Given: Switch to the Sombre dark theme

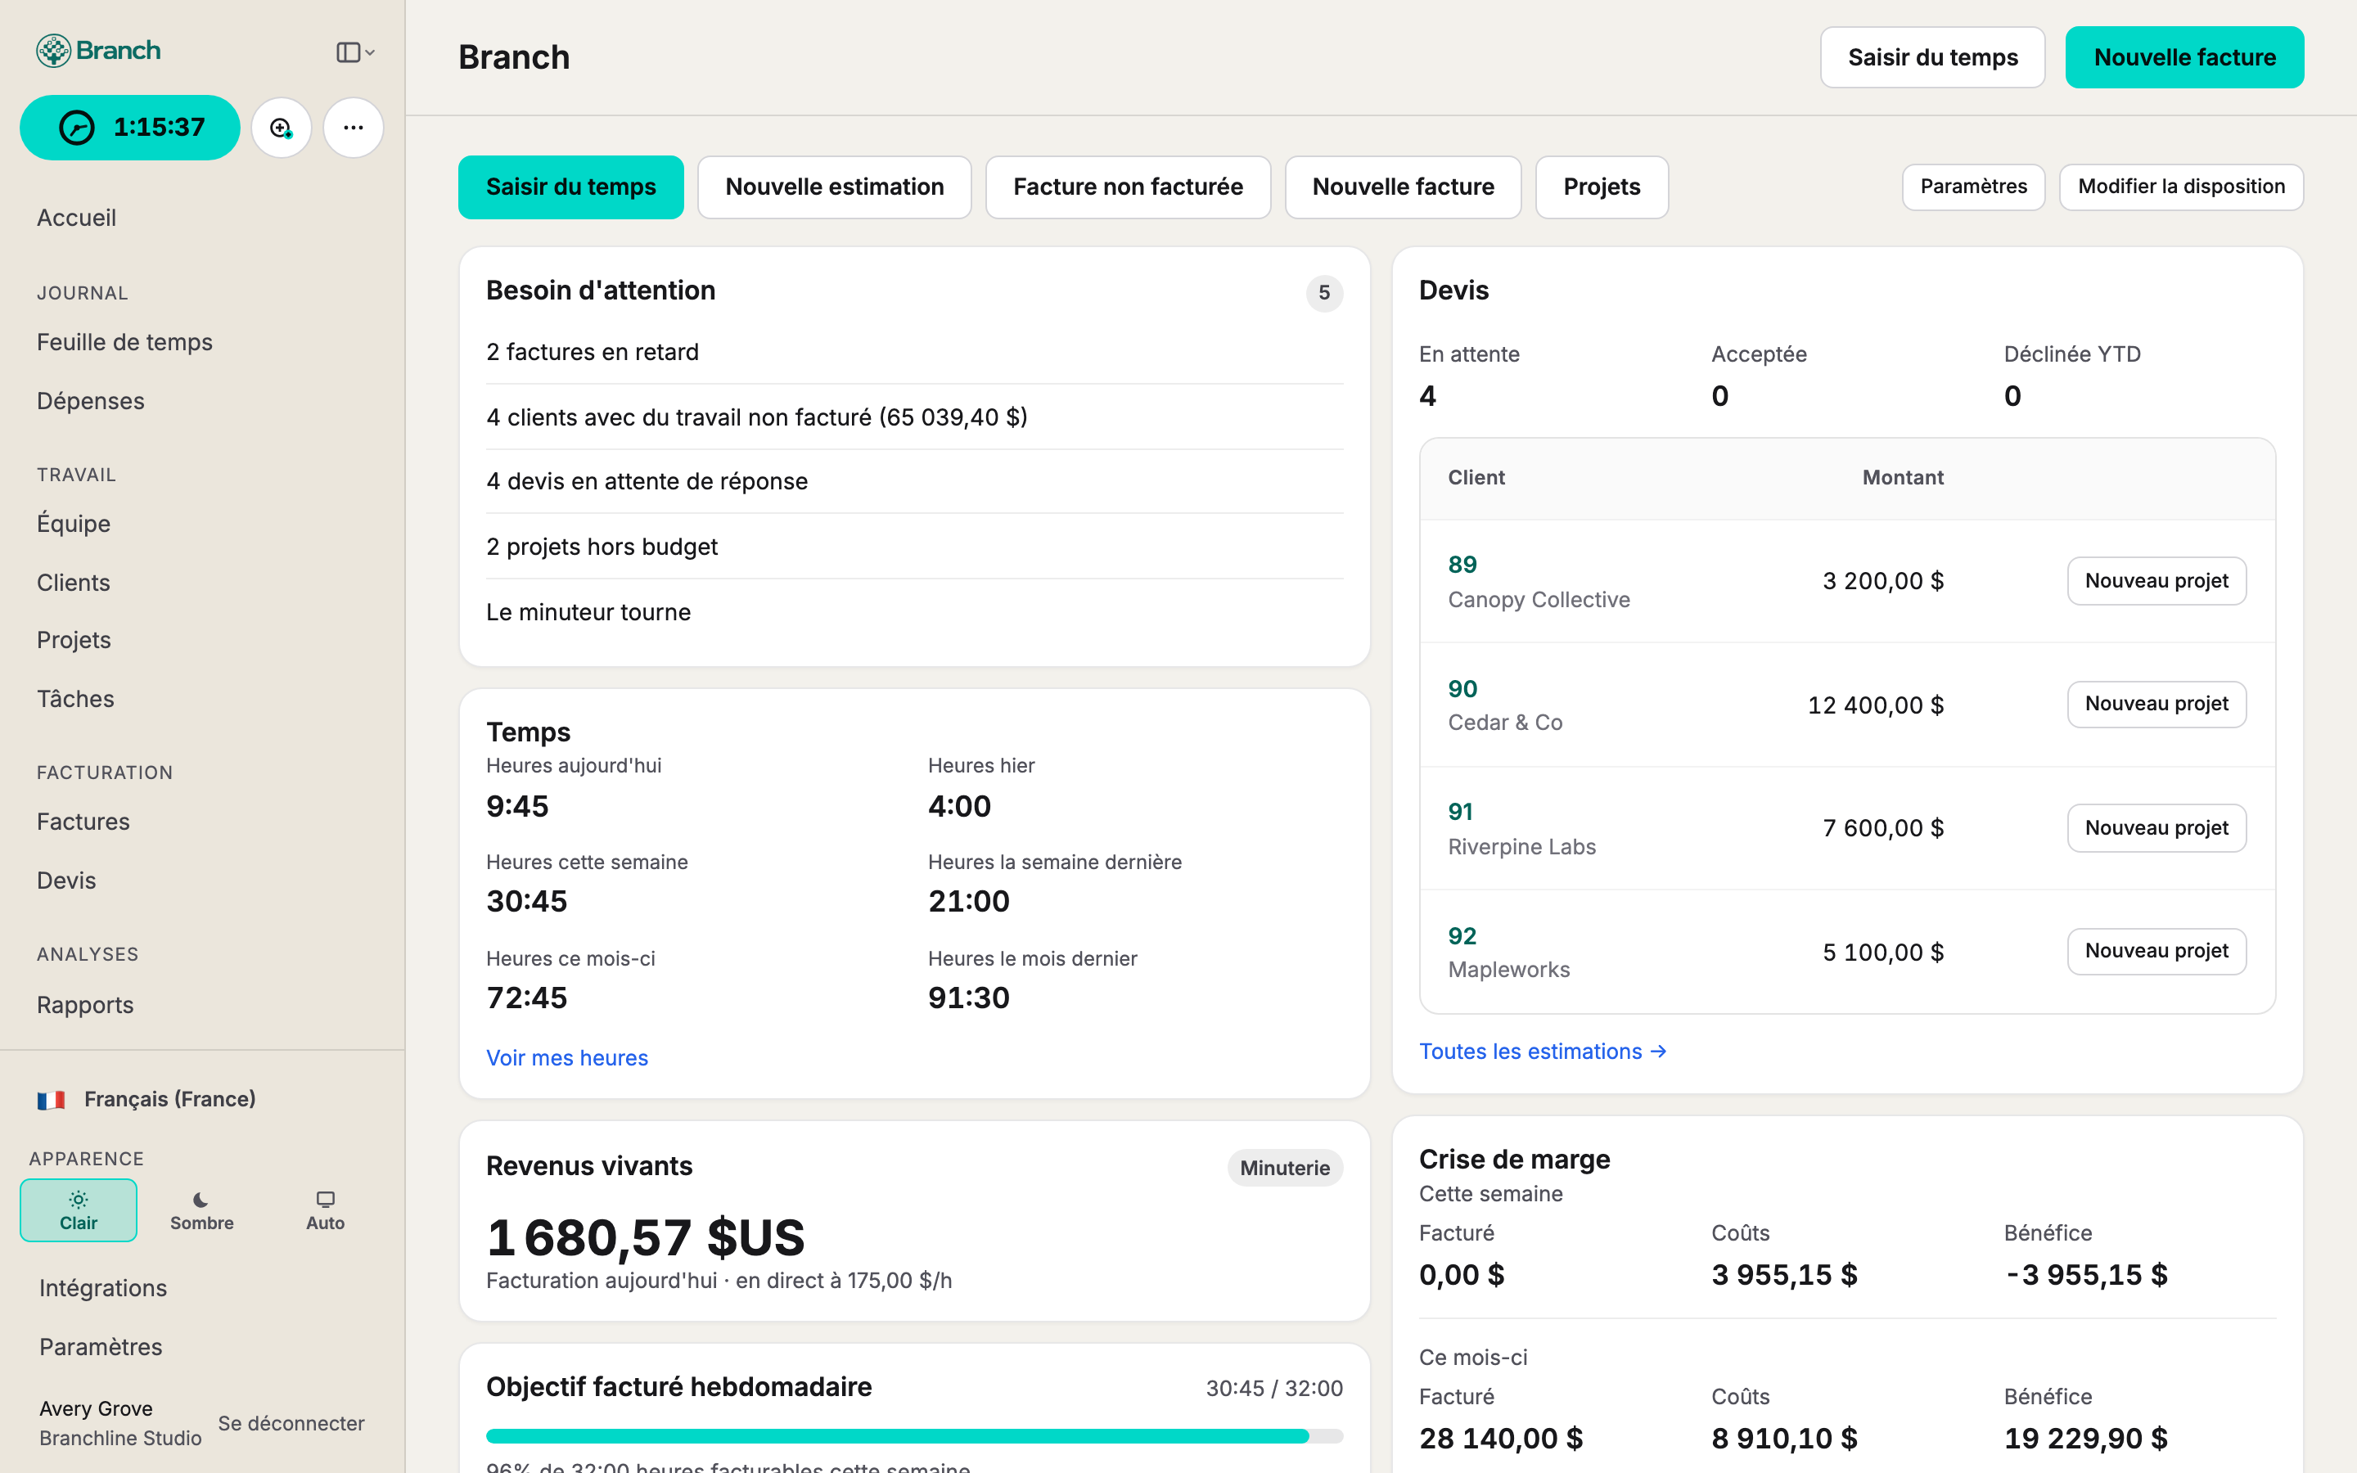Looking at the screenshot, I should [x=201, y=1210].
